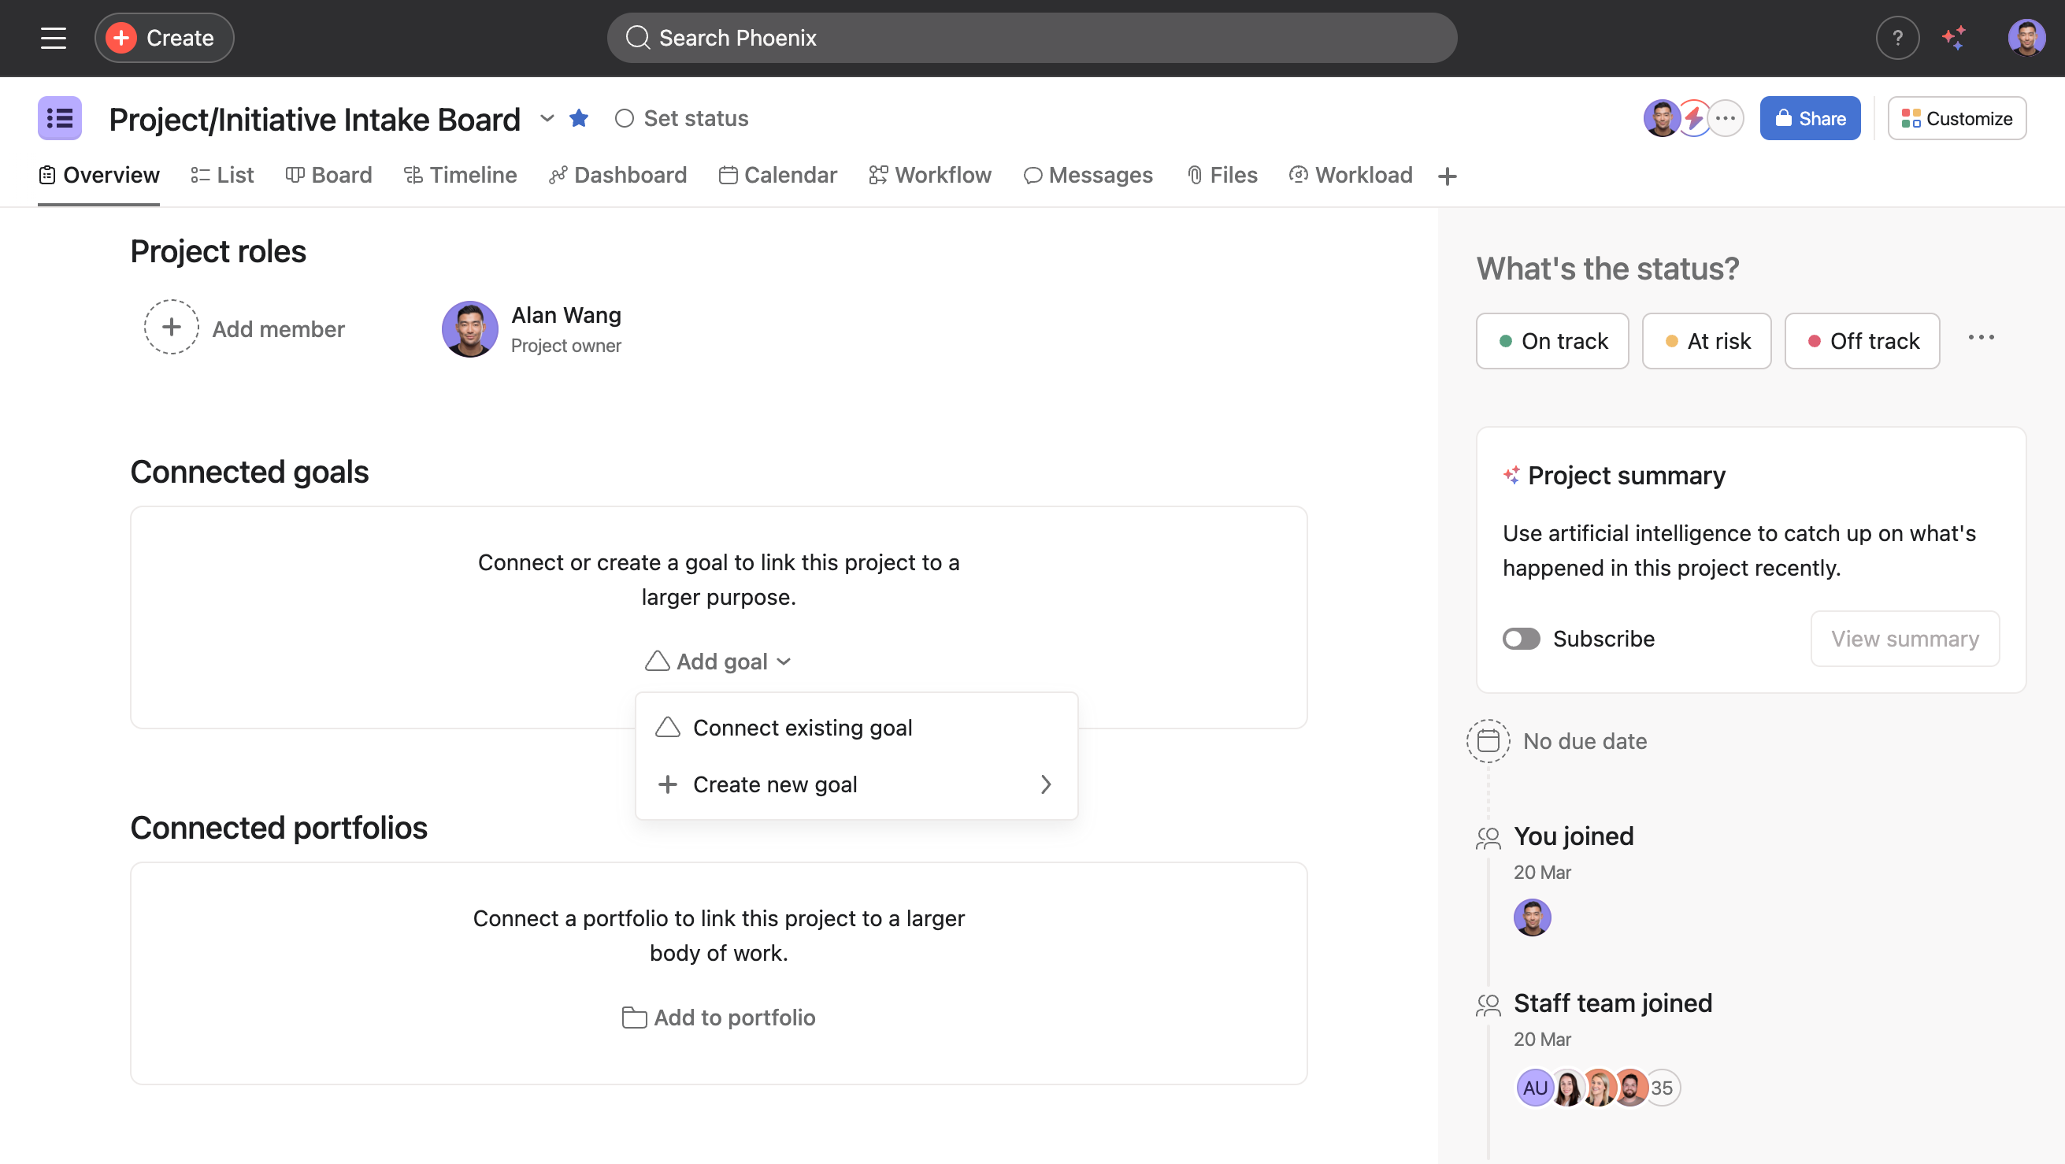Image resolution: width=2065 pixels, height=1164 pixels.
Task: Select On track status
Action: pos(1552,342)
